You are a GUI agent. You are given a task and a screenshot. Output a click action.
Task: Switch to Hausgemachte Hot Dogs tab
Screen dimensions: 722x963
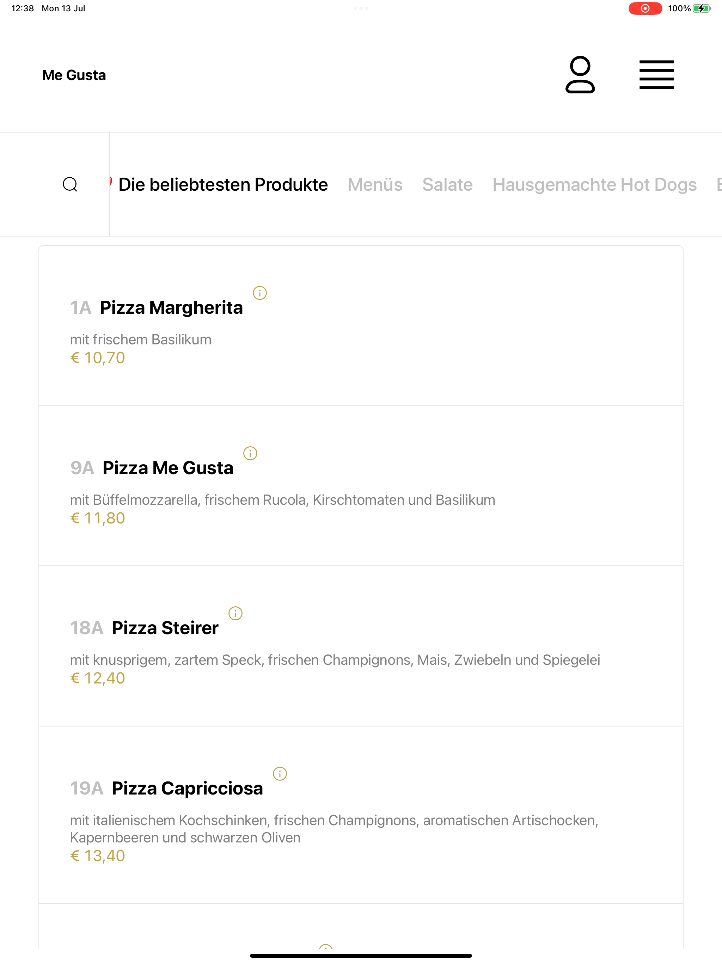[594, 185]
